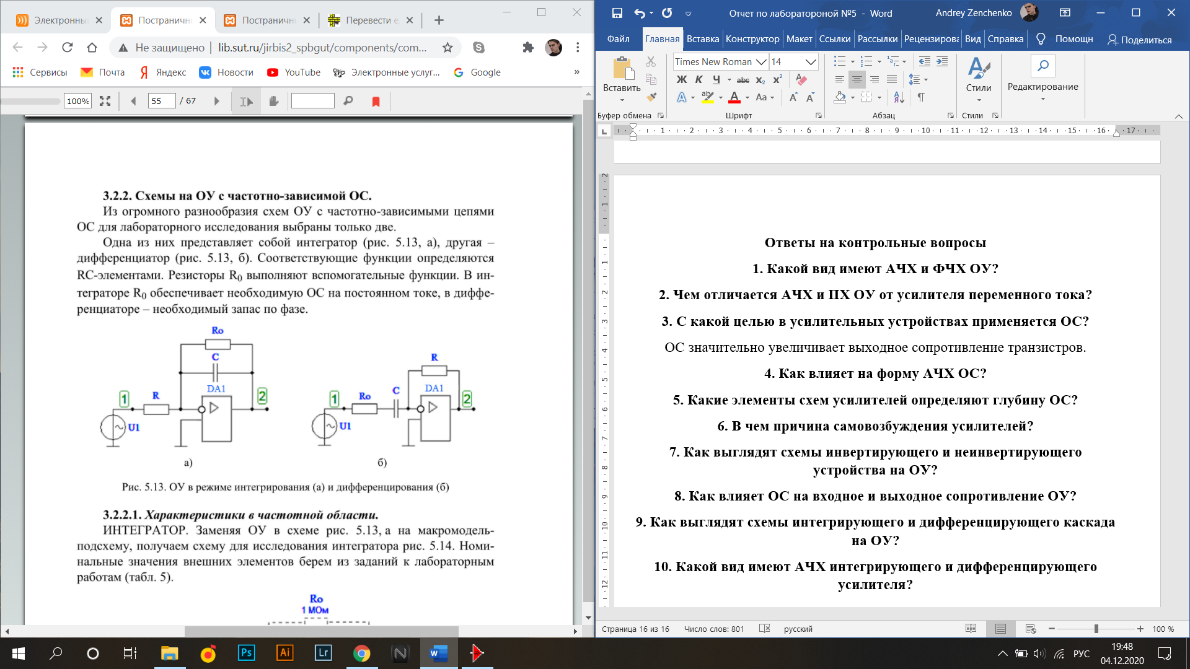This screenshot has width=1190, height=669.
Task: Go to next page in PDF viewer
Action: [216, 101]
